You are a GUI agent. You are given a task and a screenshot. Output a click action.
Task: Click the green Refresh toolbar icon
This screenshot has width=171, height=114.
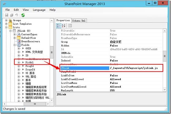coord(23,15)
